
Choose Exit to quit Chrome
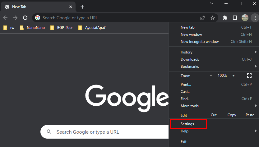(x=214, y=141)
